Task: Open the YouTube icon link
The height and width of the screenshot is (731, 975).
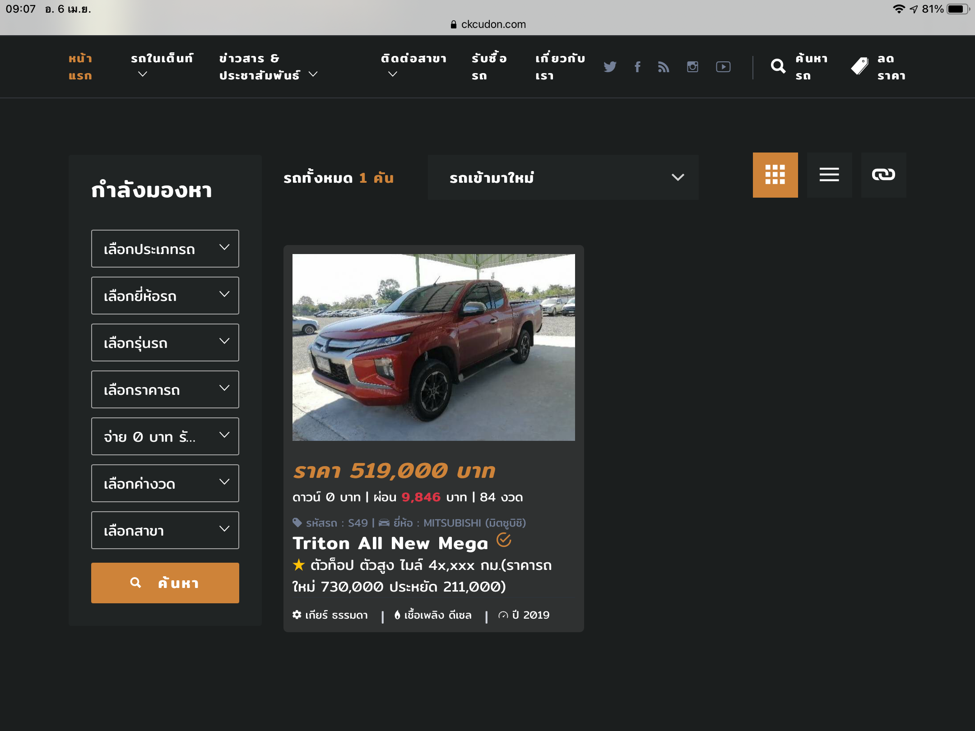Action: [x=723, y=67]
